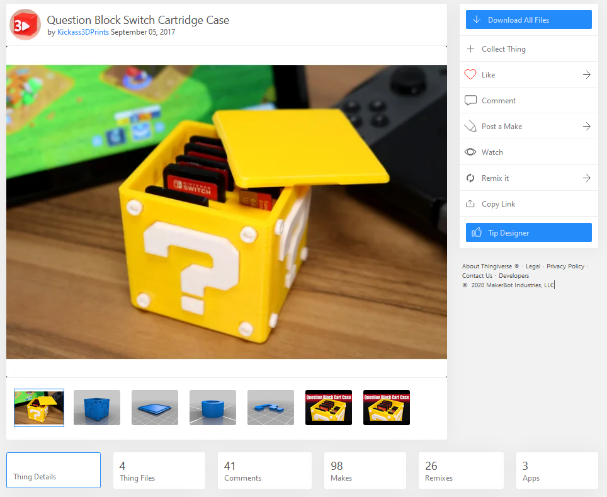
Task: Open the 26 Remixes tab
Action: [461, 471]
